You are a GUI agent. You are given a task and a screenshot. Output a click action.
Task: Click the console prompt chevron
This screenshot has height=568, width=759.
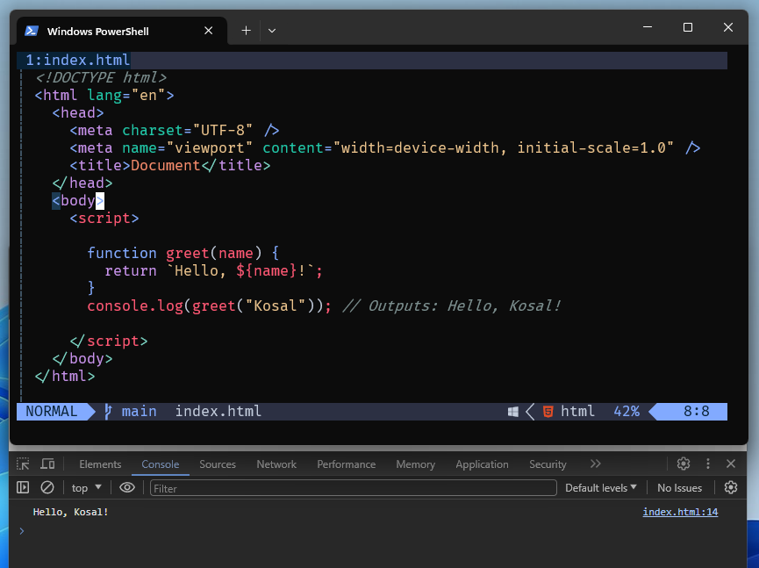[x=22, y=531]
